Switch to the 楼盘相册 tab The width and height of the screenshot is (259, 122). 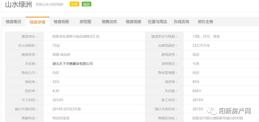[61, 22]
